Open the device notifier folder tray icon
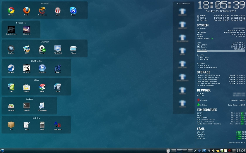 218,151
